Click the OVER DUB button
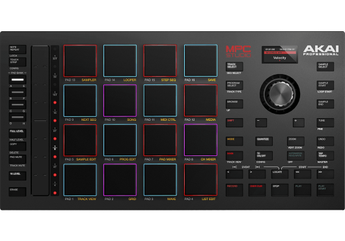 click(x=257, y=190)
